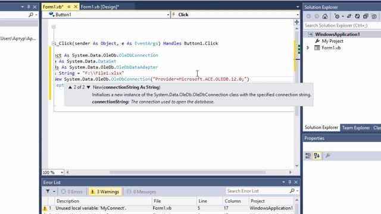Toggle the 3 Warnings filter button
The width and height of the screenshot is (381, 214).
click(105, 191)
